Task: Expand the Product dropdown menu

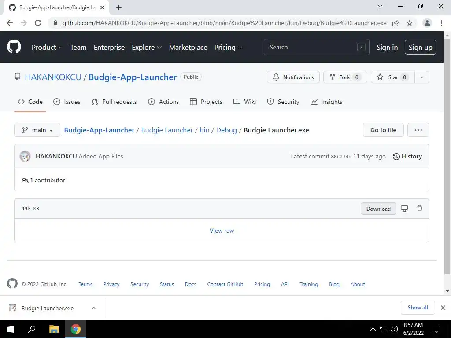Action: click(x=47, y=48)
